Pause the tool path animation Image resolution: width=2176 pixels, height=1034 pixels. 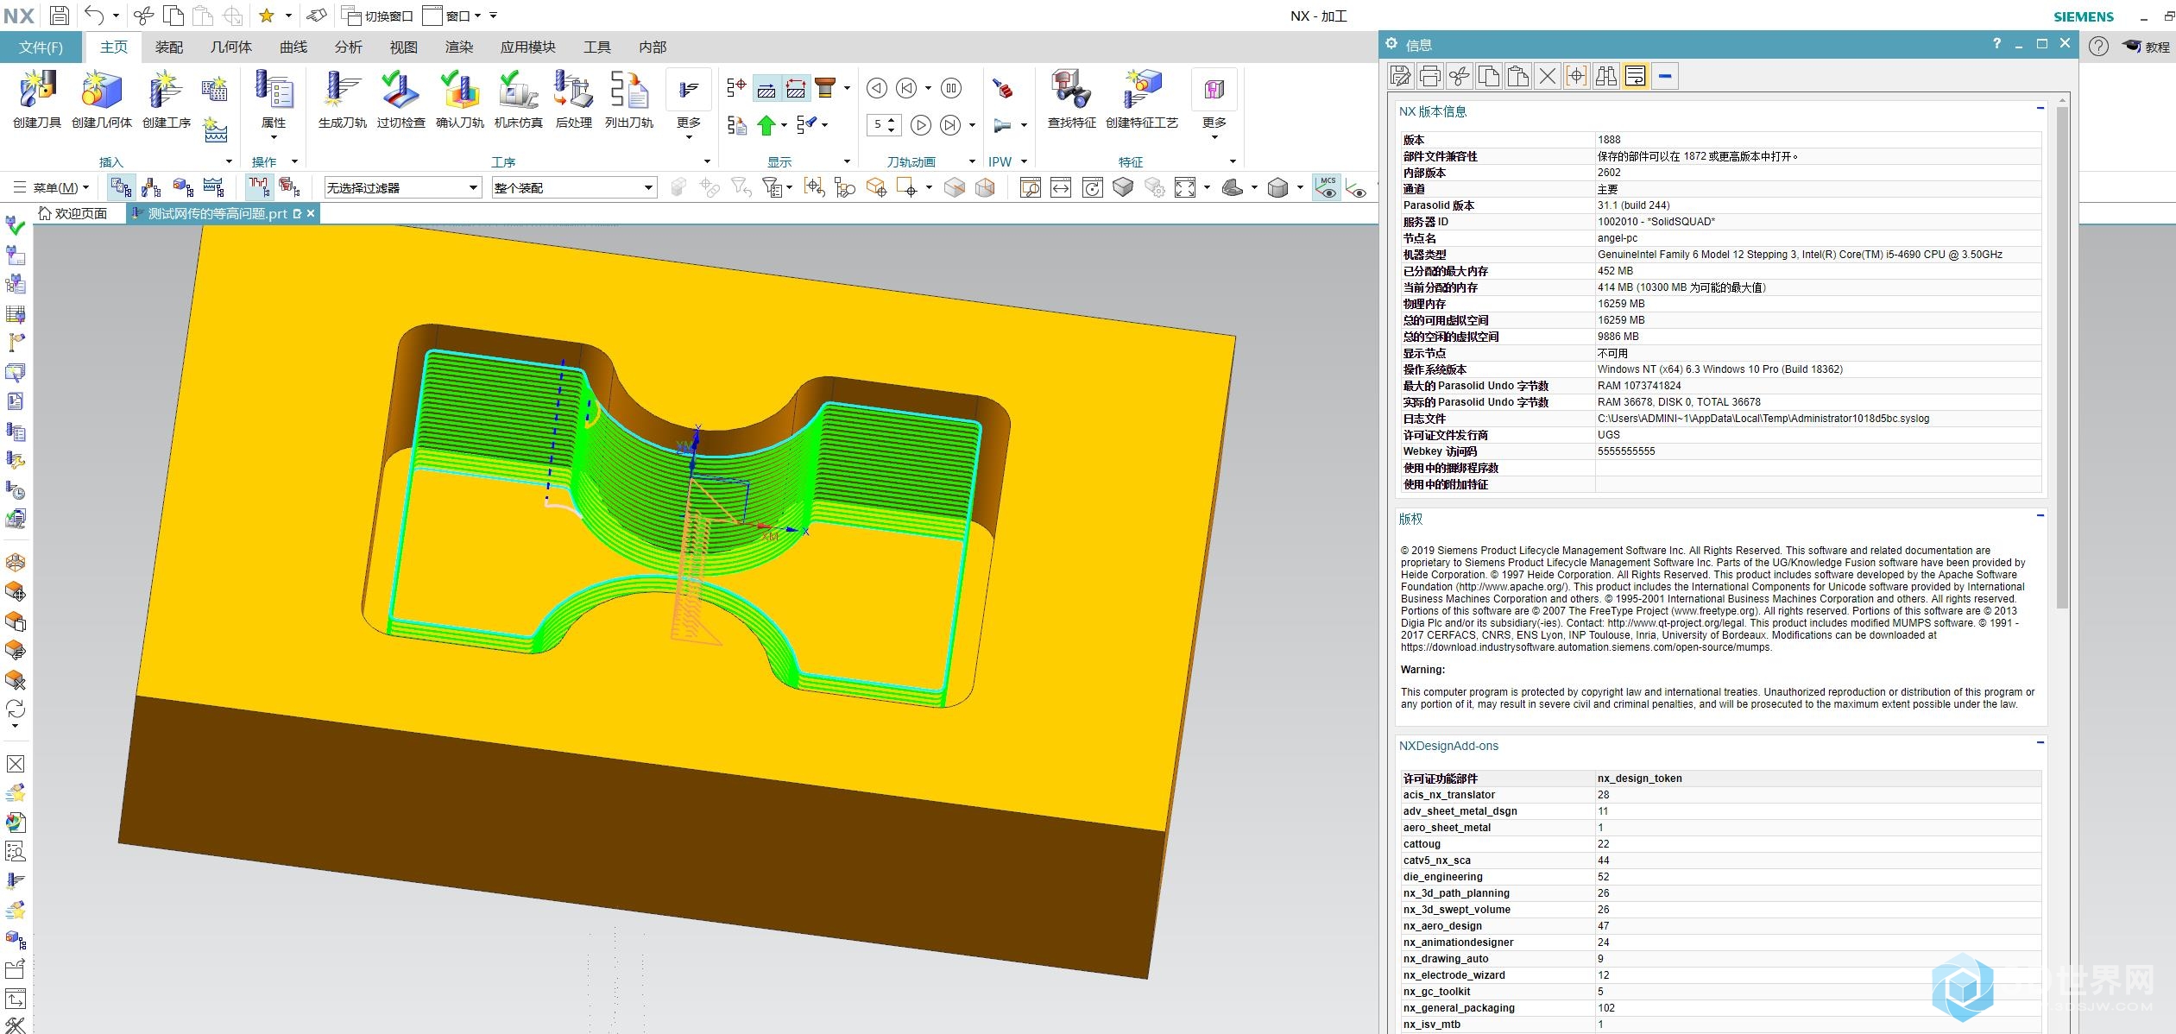tap(950, 88)
